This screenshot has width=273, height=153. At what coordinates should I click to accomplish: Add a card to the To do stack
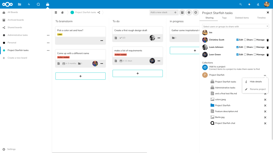(x=138, y=73)
